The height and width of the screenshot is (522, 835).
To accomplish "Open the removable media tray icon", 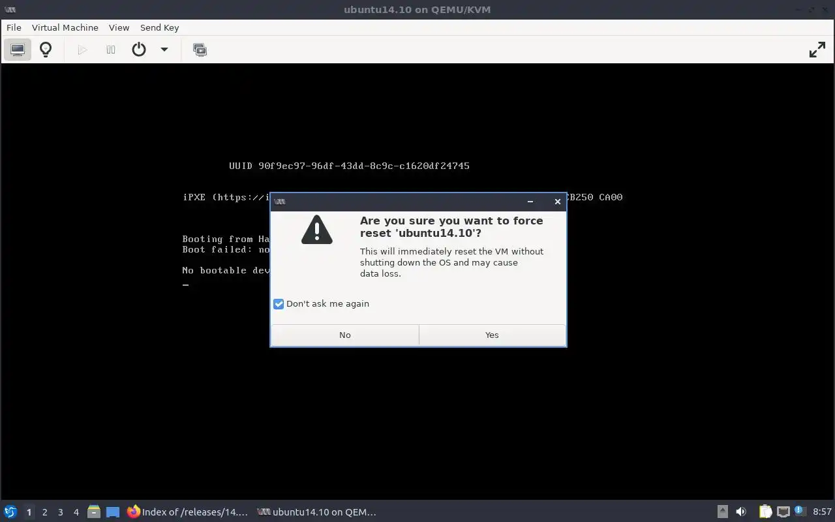I will [722, 512].
